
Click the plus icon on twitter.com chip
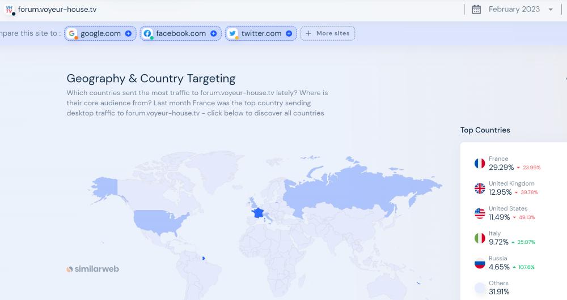[289, 33]
